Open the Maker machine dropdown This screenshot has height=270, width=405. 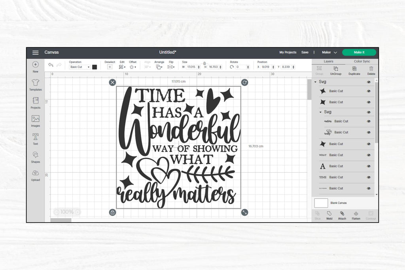pyautogui.click(x=329, y=52)
